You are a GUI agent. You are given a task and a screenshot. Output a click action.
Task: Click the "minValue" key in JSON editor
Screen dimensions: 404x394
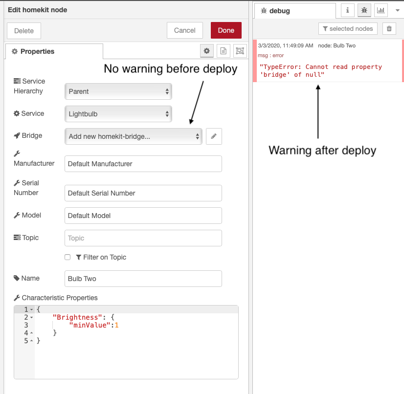pos(90,325)
